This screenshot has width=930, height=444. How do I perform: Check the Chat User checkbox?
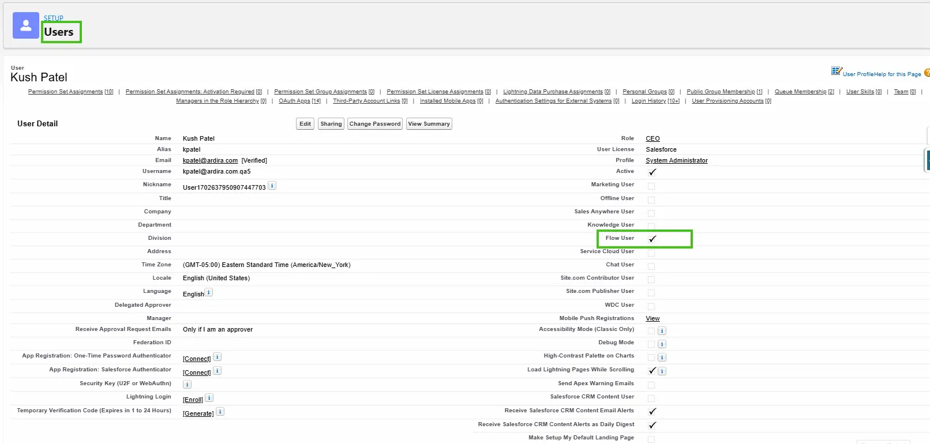coord(651,266)
